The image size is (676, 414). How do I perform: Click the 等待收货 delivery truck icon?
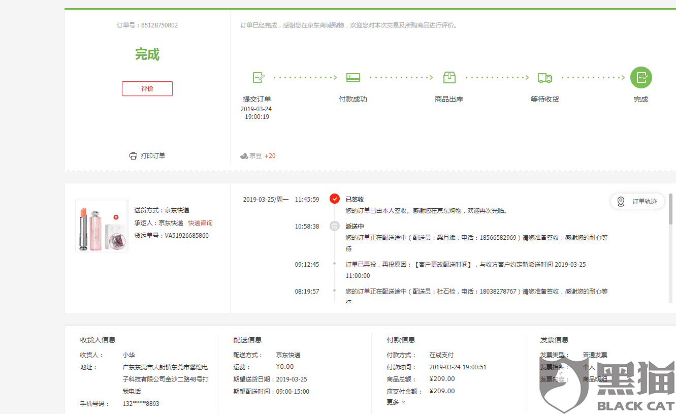click(544, 77)
